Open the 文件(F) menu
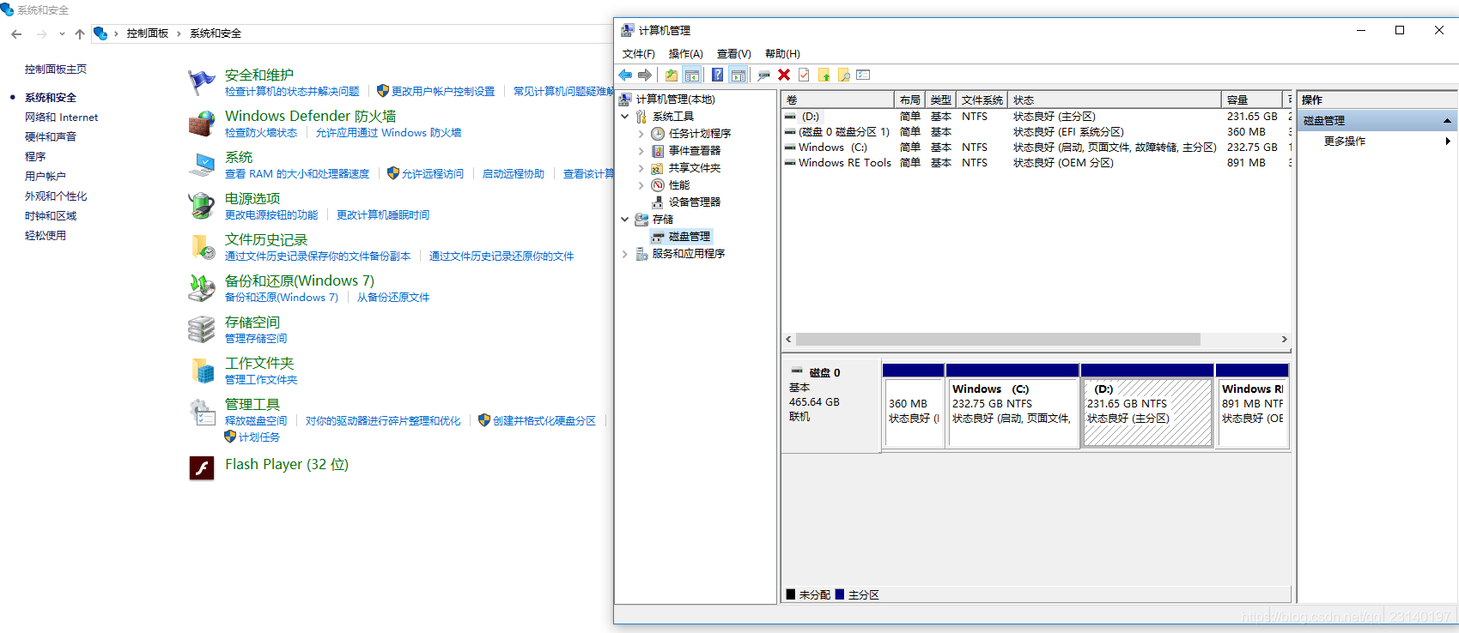This screenshot has height=633, width=1459. coord(638,54)
